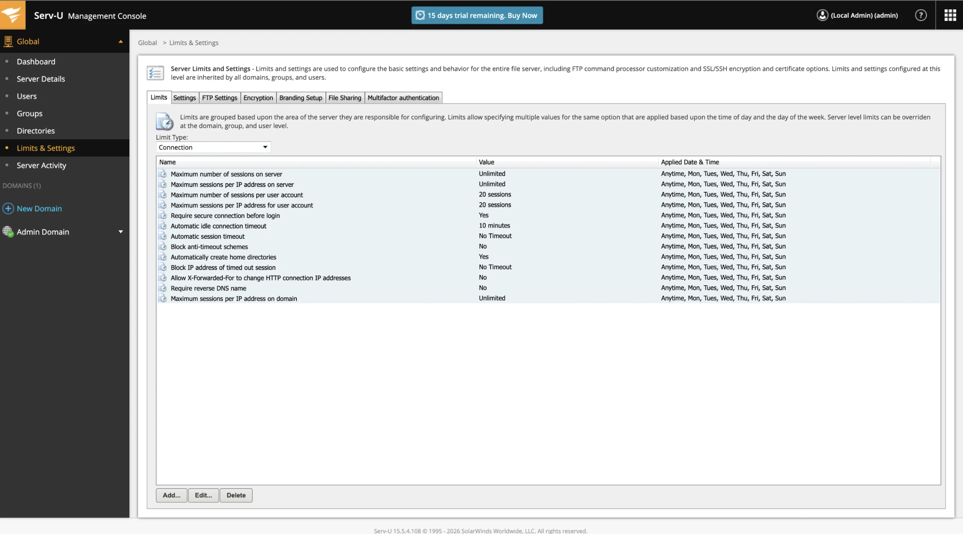Image resolution: width=963 pixels, height=534 pixels.
Task: Click the New Domain plus icon
Action: (x=8, y=208)
